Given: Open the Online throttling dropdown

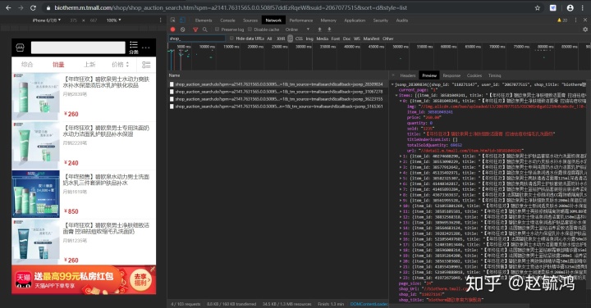Looking at the screenshot, I should coord(297,29).
